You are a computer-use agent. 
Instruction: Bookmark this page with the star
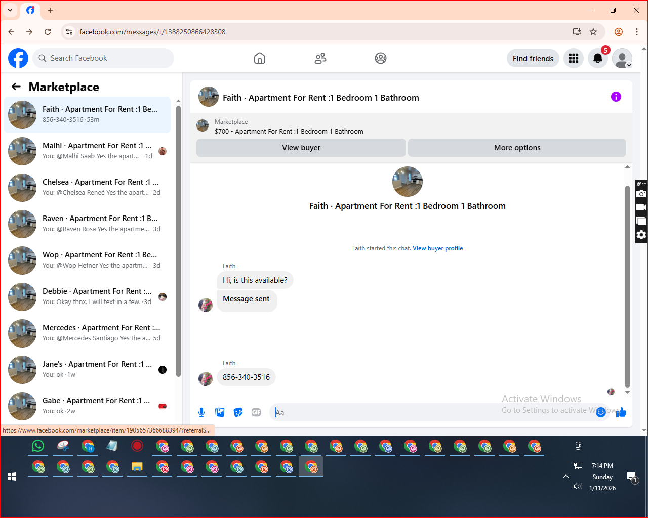tap(593, 32)
